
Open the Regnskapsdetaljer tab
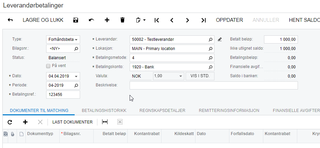point(163,111)
